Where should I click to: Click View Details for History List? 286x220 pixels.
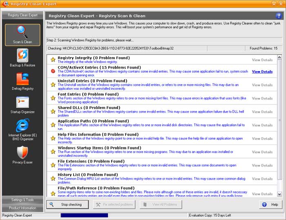pyautogui.click(x=262, y=179)
